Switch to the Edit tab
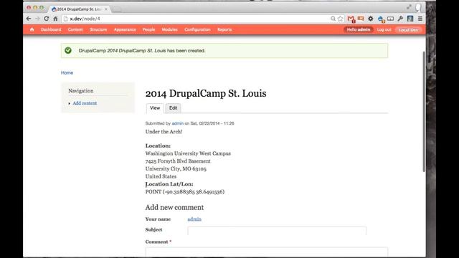459x258 pixels. pos(173,108)
